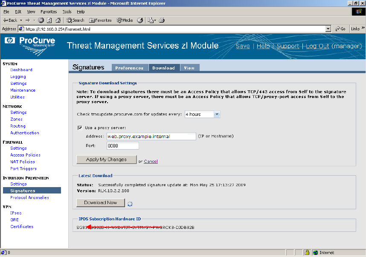Image resolution: width=366 pixels, height=257 pixels.
Task: Click the Cancel link
Action: pyautogui.click(x=151, y=162)
